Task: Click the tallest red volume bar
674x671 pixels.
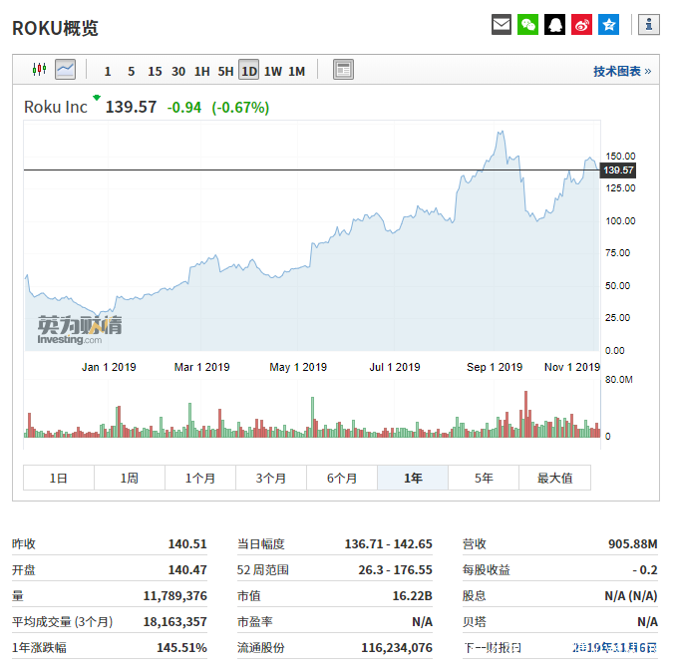Action: 525,414
